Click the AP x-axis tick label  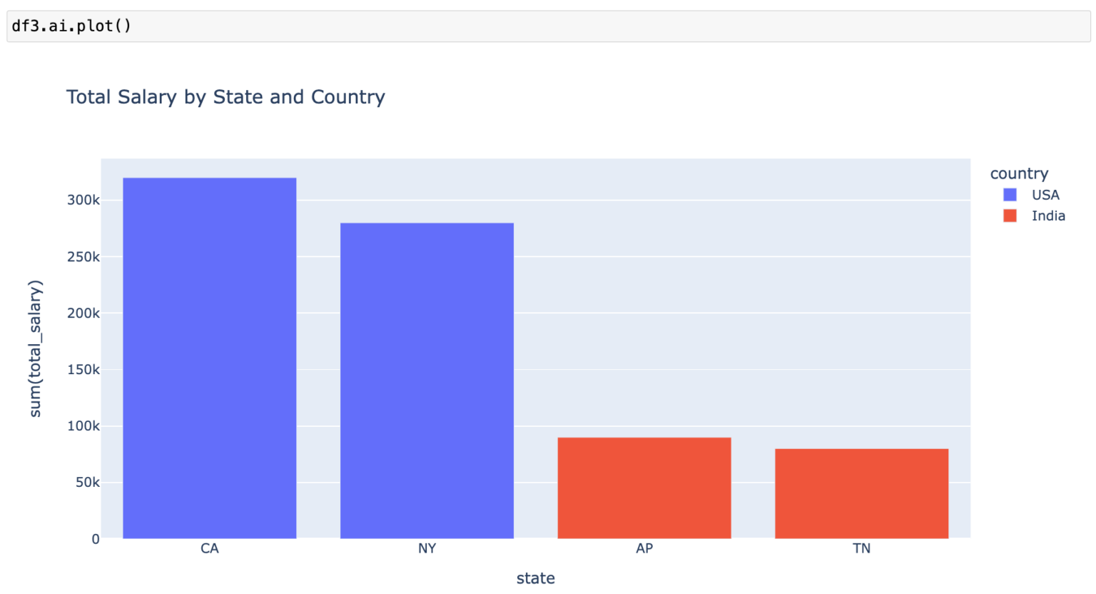point(644,548)
